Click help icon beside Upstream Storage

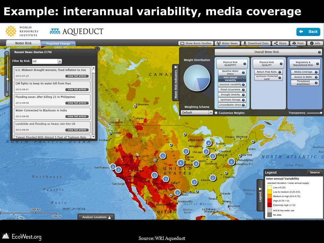pos(243,100)
